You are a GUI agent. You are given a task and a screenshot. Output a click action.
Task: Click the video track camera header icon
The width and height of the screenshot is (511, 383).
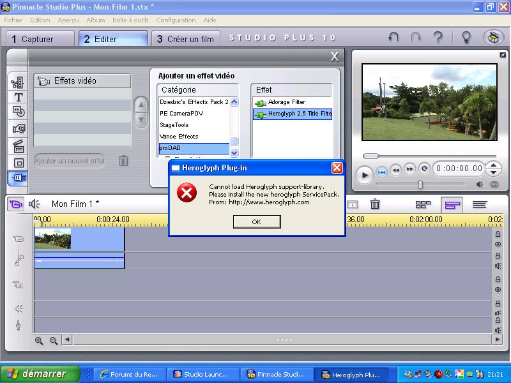[x=19, y=239]
